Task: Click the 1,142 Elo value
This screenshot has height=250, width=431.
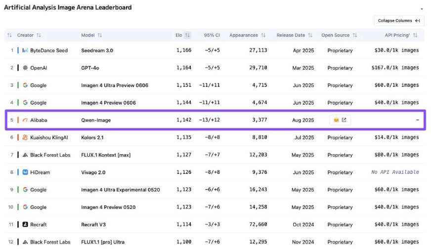Action: pos(184,120)
